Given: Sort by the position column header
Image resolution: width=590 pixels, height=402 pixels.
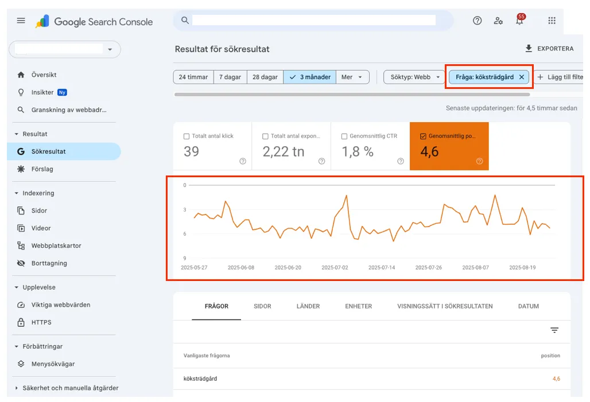Looking at the screenshot, I should 550,356.
